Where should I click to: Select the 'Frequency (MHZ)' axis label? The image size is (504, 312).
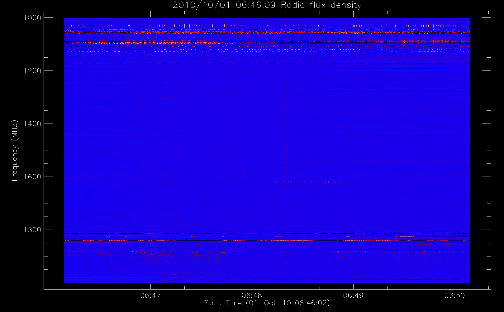(x=14, y=150)
